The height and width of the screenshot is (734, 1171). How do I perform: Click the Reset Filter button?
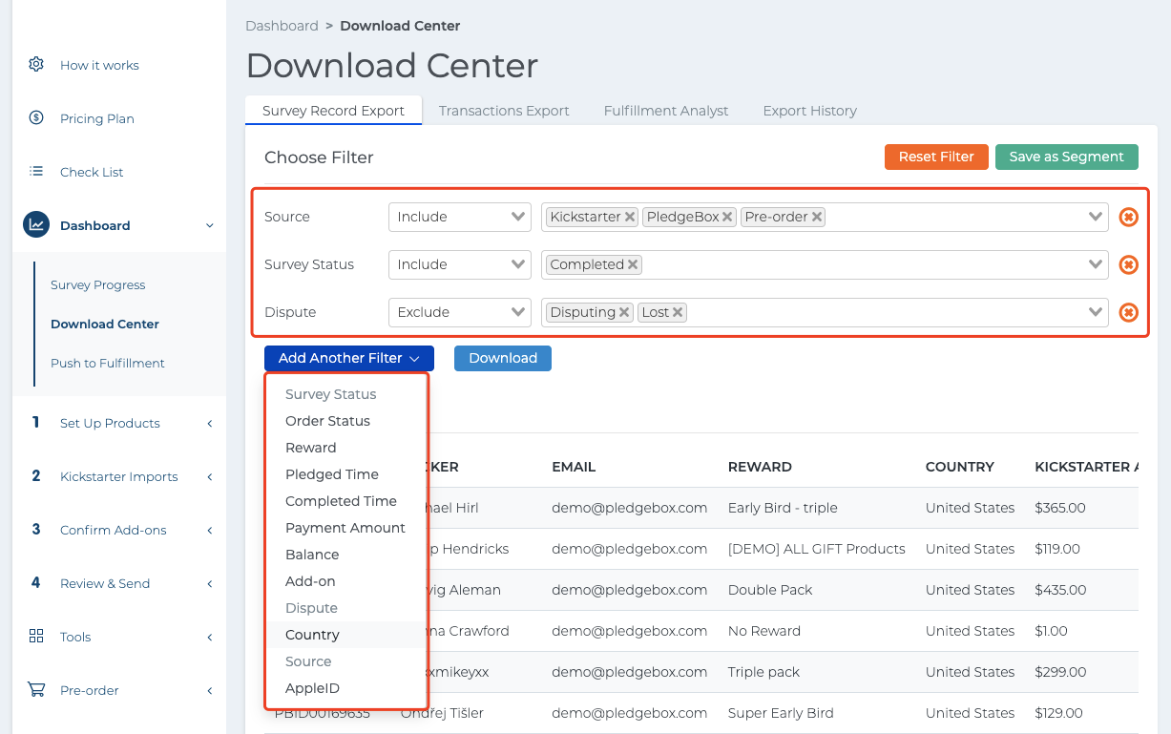pyautogui.click(x=935, y=157)
